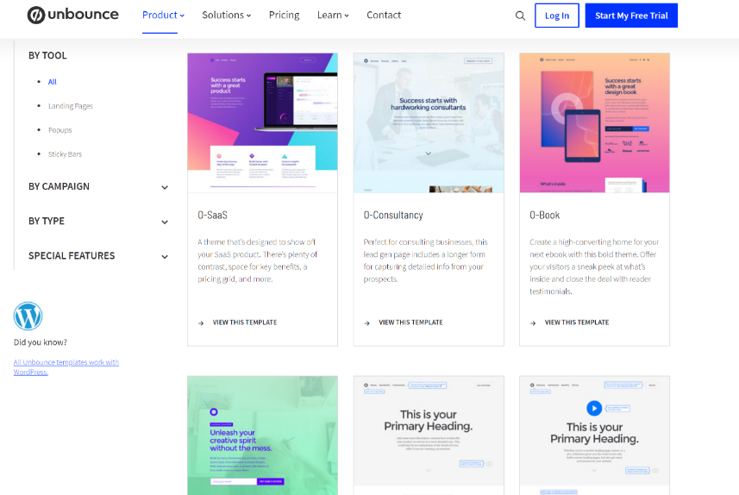The image size is (739, 495).
Task: Open the search magnifier icon
Action: 520,16
